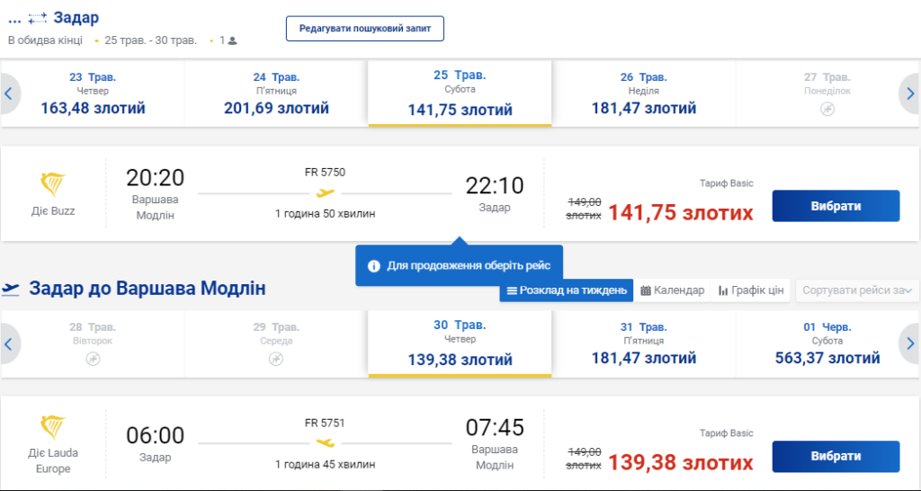Screen dimensions: 921x491
Task: Click the return flight plane icon beside Задар heading
Action: pos(12,289)
